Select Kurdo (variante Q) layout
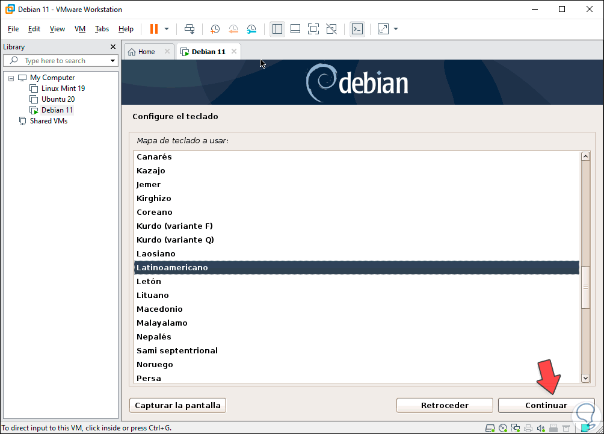 pos(356,240)
